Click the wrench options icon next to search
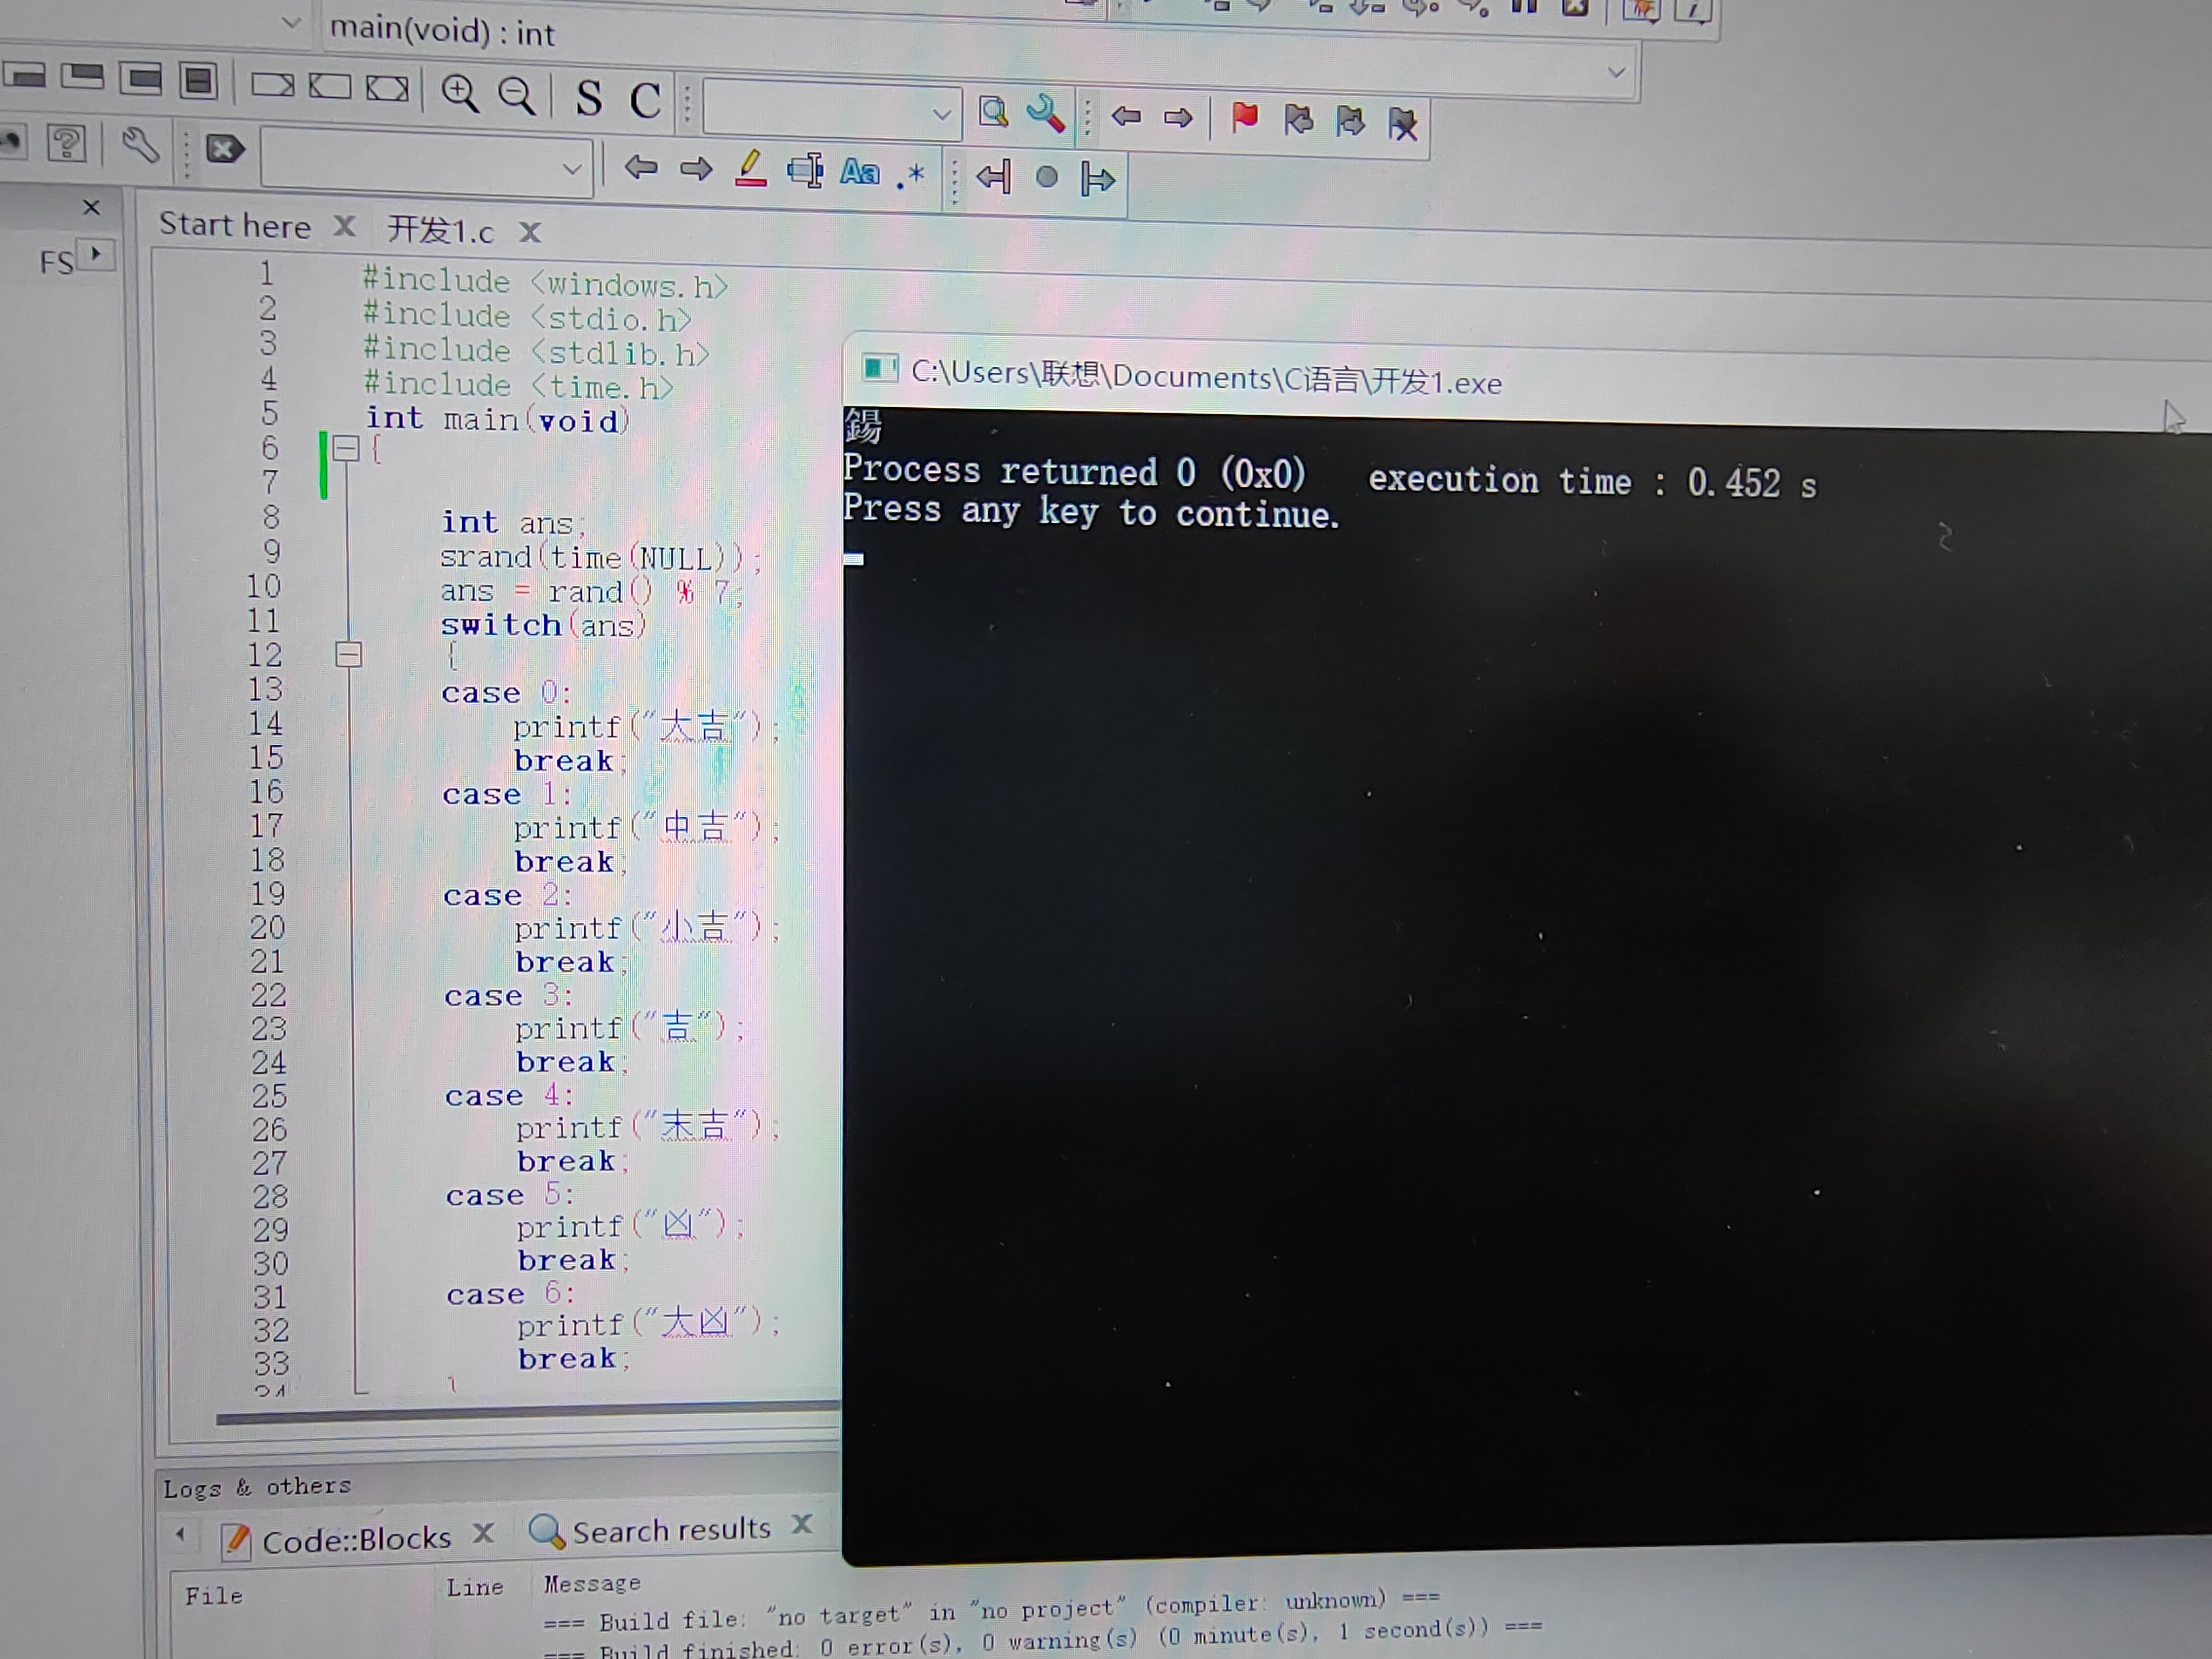2212x1659 pixels. 1045,113
